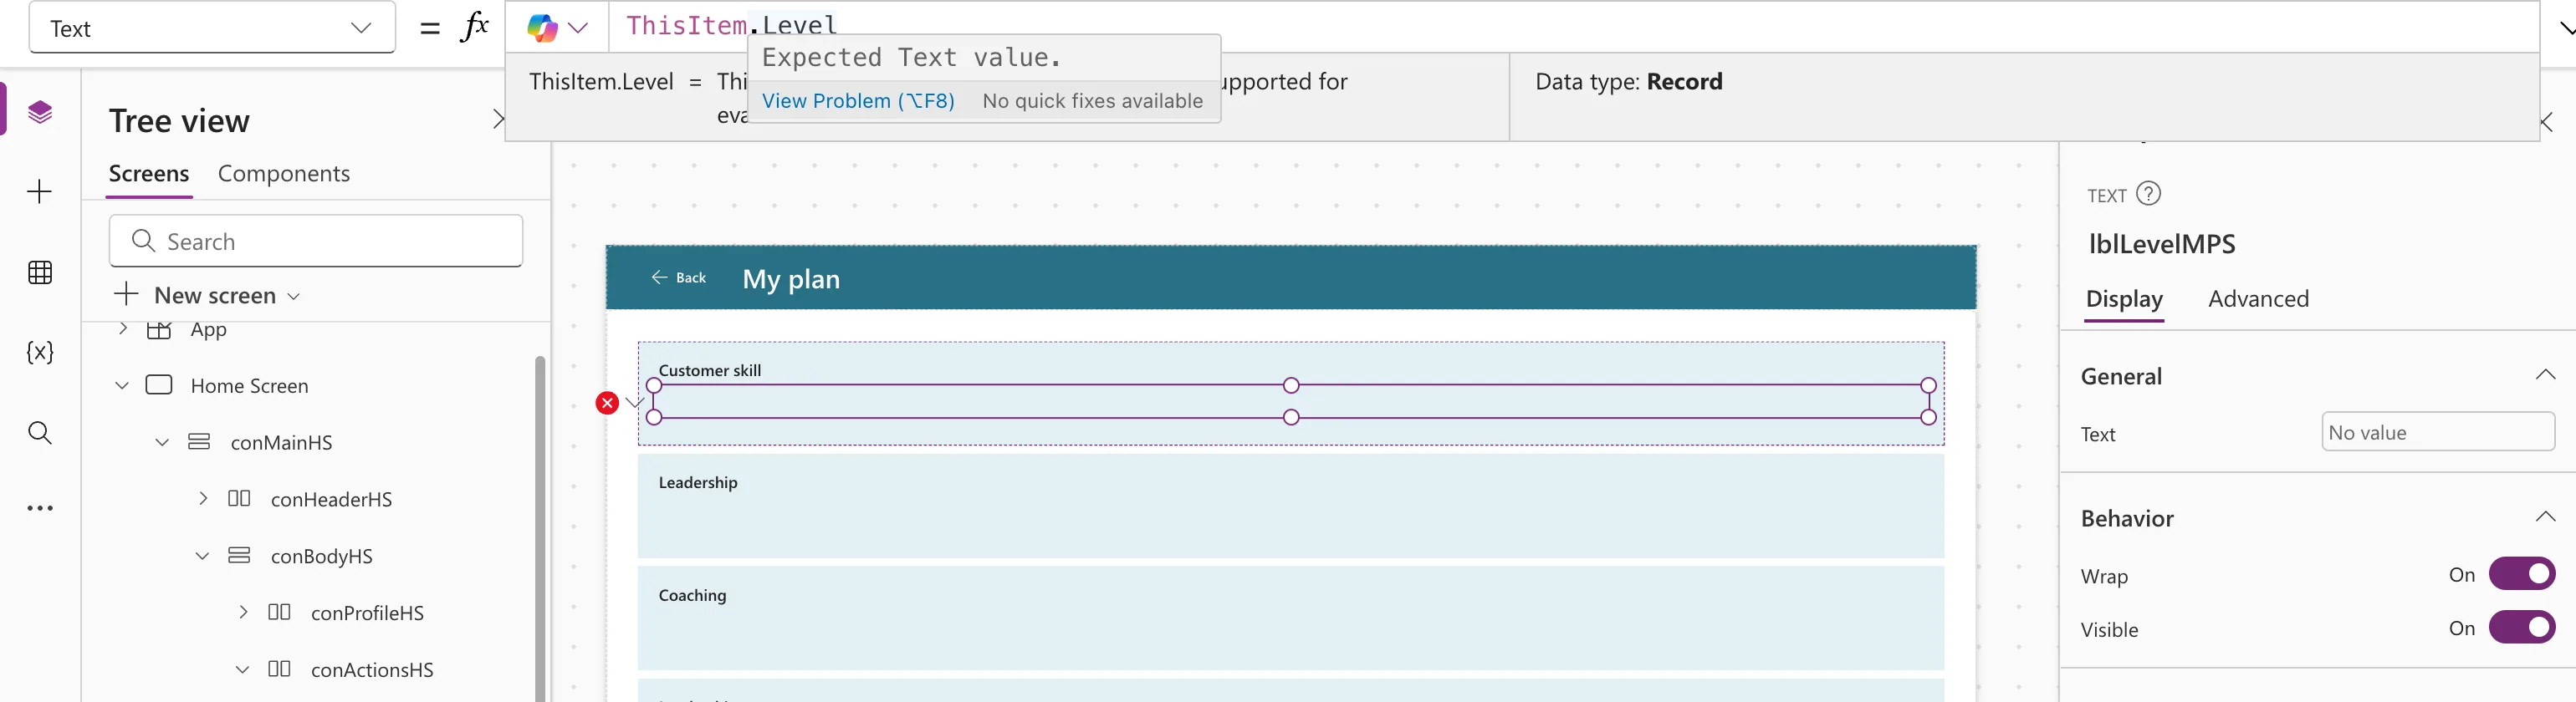Collapse the Home Screen tree node

[x=122, y=385]
